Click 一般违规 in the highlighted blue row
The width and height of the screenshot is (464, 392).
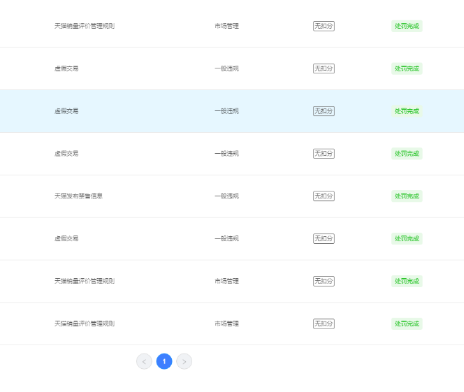point(226,111)
